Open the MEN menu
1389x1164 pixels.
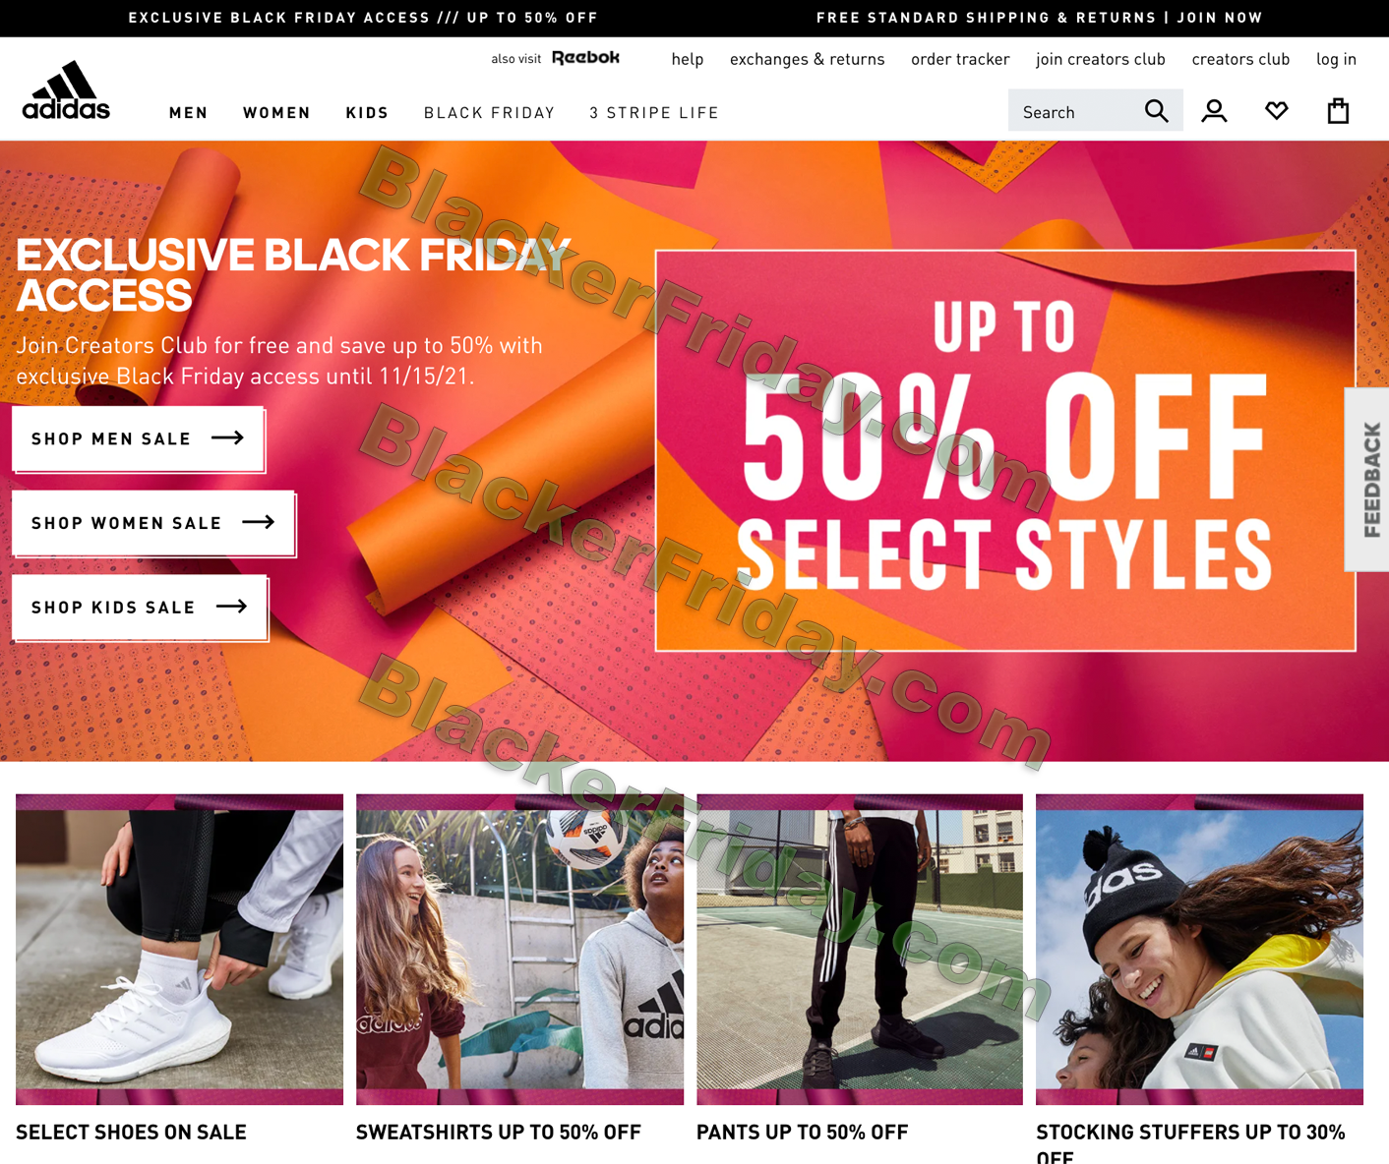click(x=188, y=113)
